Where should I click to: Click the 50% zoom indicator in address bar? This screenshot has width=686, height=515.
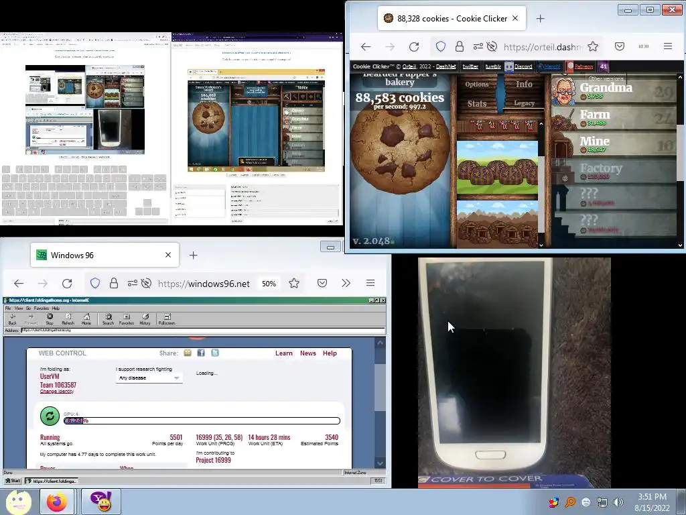point(269,284)
